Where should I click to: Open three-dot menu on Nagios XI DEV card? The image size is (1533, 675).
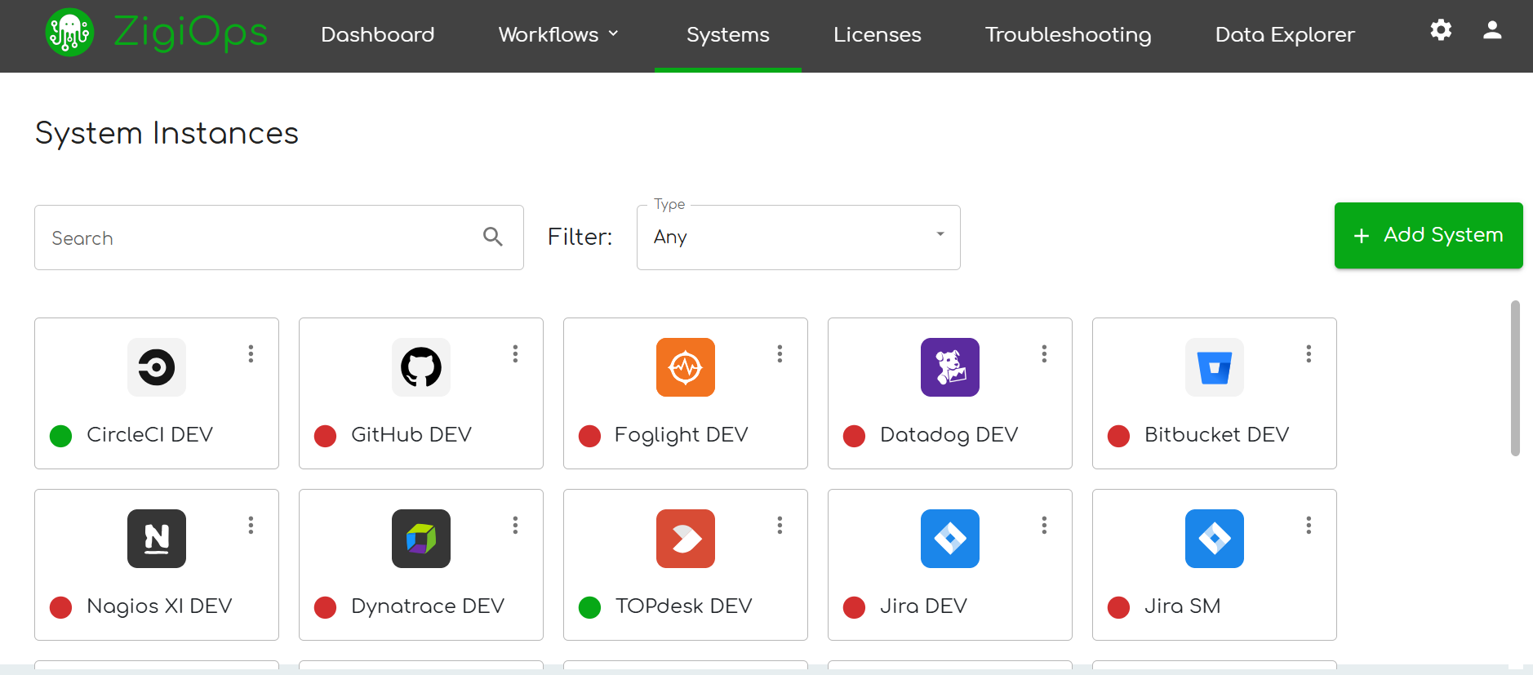click(251, 525)
